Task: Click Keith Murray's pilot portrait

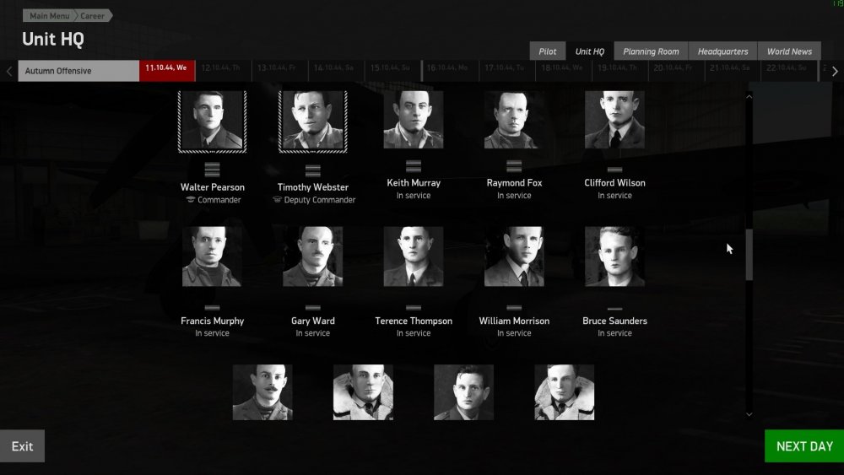Action: tap(414, 120)
